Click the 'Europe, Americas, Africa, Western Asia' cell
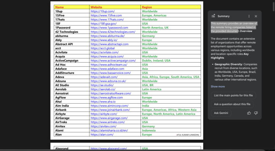Screen dimensions: 275x151 tap(171, 110)
